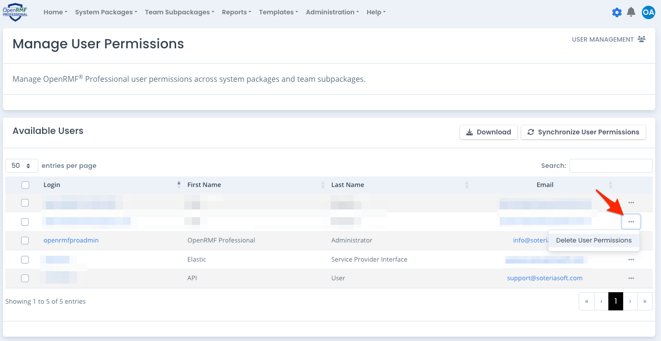
Task: Check the Elastic row checkbox
Action: [25, 259]
